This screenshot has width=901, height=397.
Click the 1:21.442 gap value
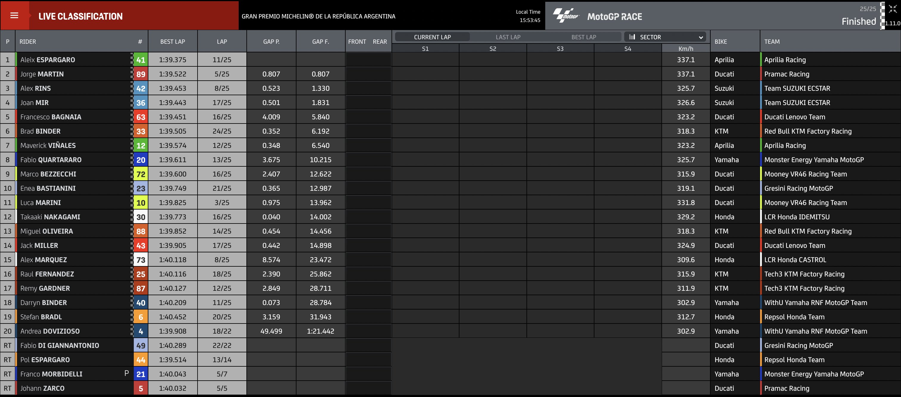click(320, 331)
